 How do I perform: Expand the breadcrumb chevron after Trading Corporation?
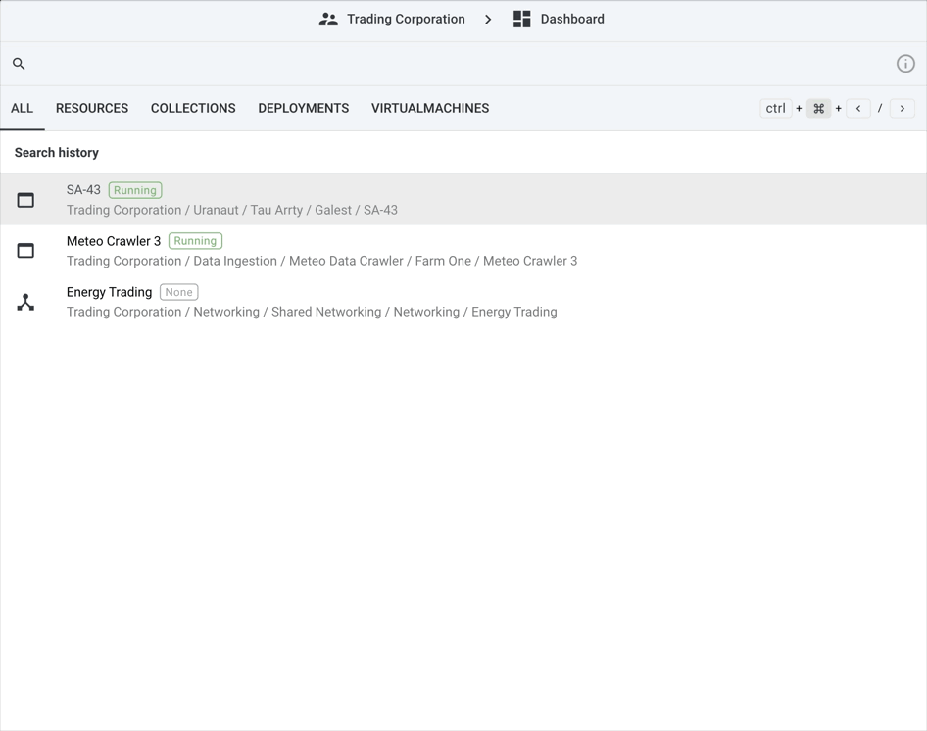487,19
